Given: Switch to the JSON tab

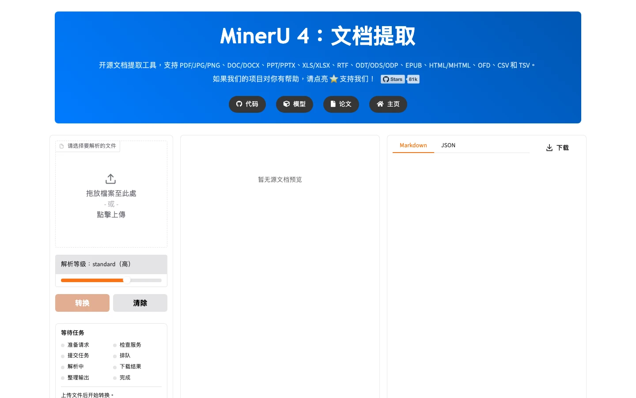Looking at the screenshot, I should pos(448,145).
